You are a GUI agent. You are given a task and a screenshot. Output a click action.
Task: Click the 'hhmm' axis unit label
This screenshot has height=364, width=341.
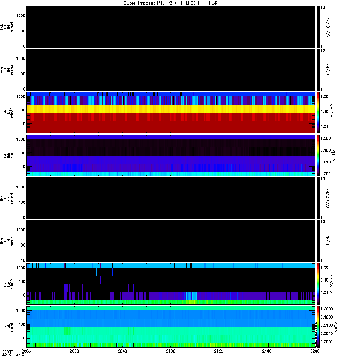coord(8,351)
